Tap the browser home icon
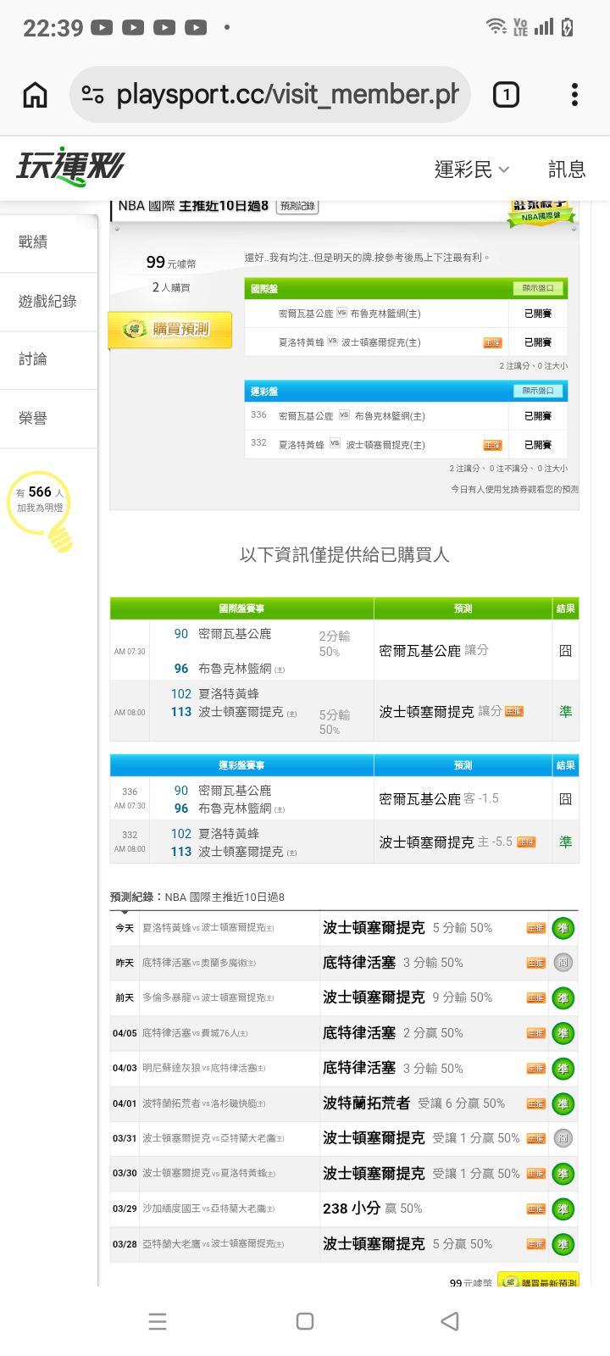 pos(35,94)
